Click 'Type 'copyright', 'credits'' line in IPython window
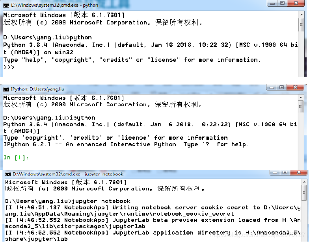Screen dimensions: 309x242 point(115,138)
